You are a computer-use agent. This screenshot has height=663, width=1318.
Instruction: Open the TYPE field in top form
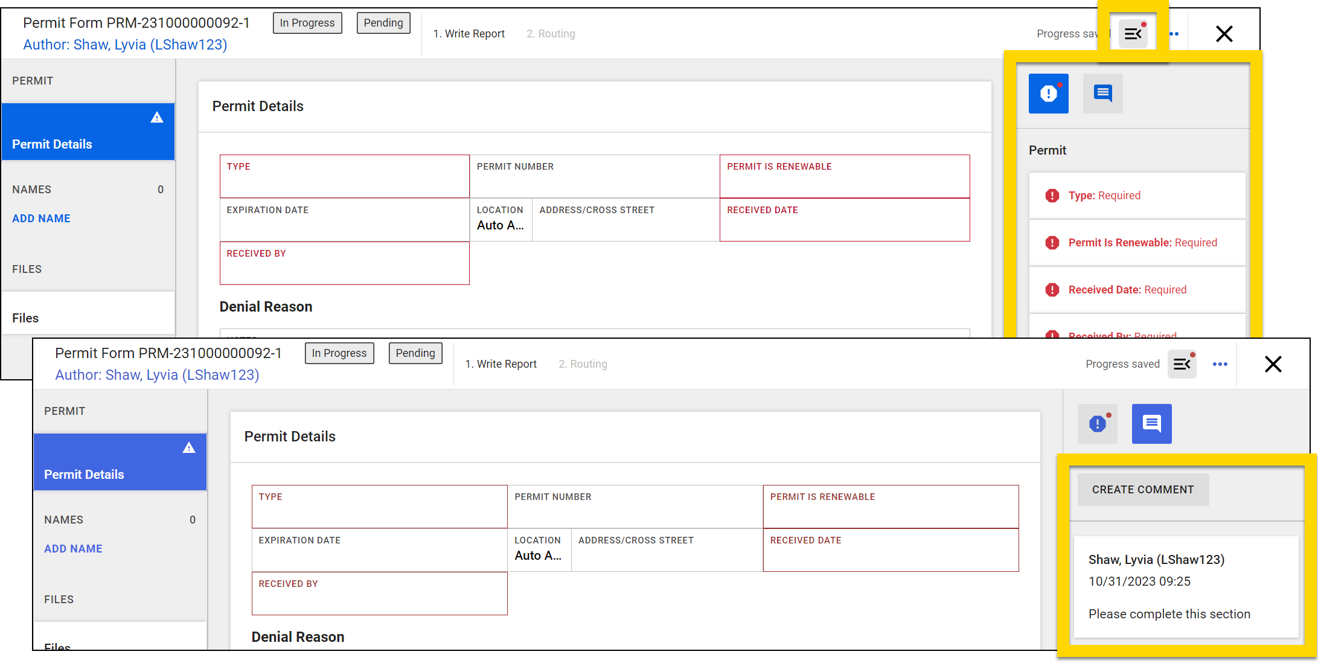(344, 176)
